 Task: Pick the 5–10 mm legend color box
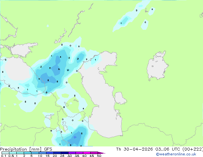click(x=35, y=153)
